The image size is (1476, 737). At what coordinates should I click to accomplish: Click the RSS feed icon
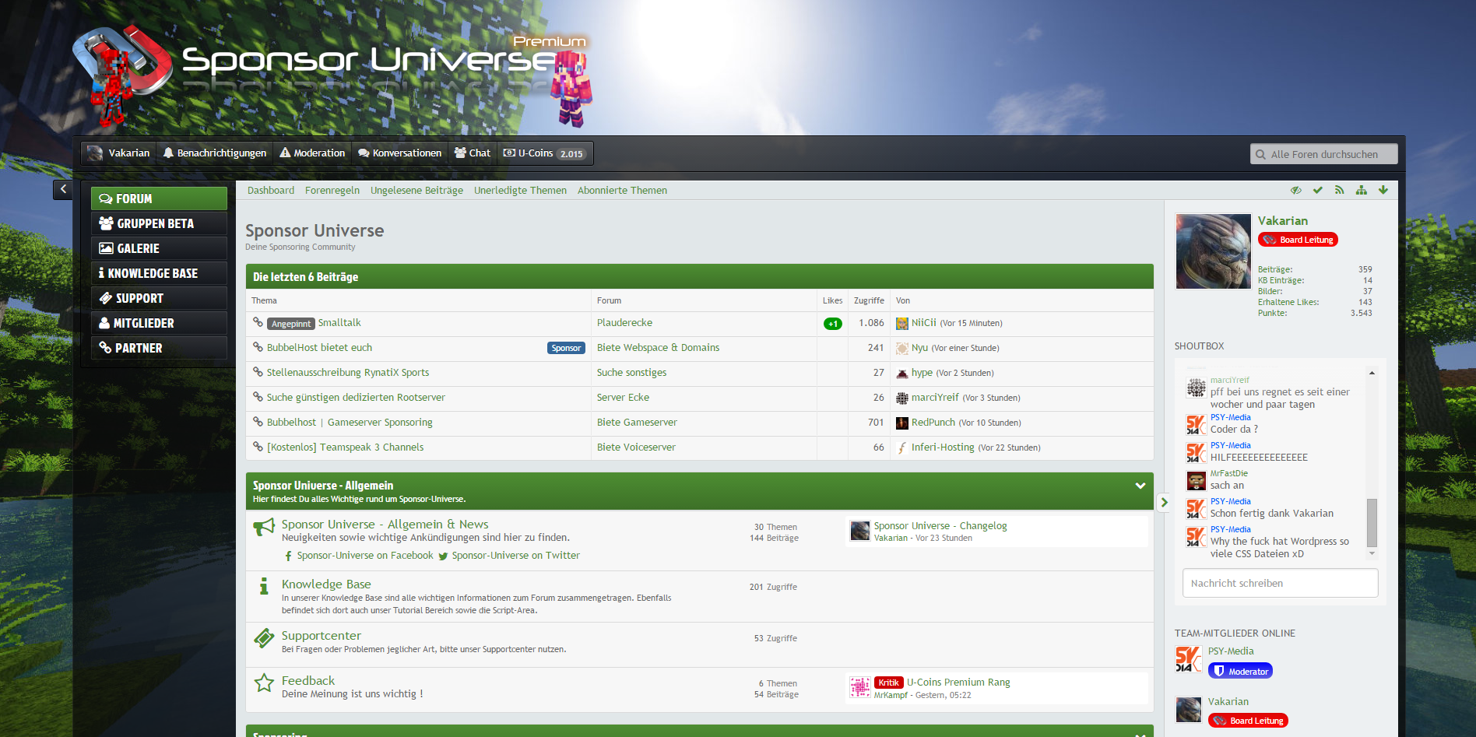(x=1339, y=190)
